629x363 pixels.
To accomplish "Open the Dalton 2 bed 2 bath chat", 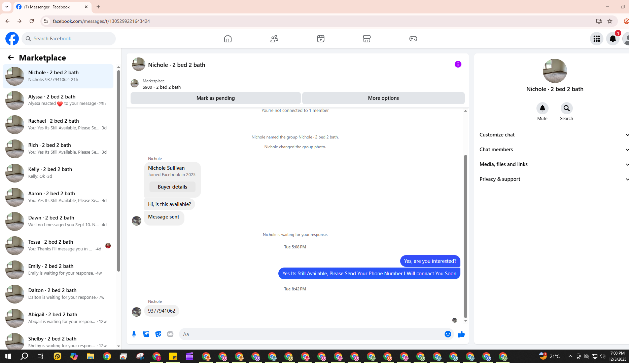I will click(58, 294).
